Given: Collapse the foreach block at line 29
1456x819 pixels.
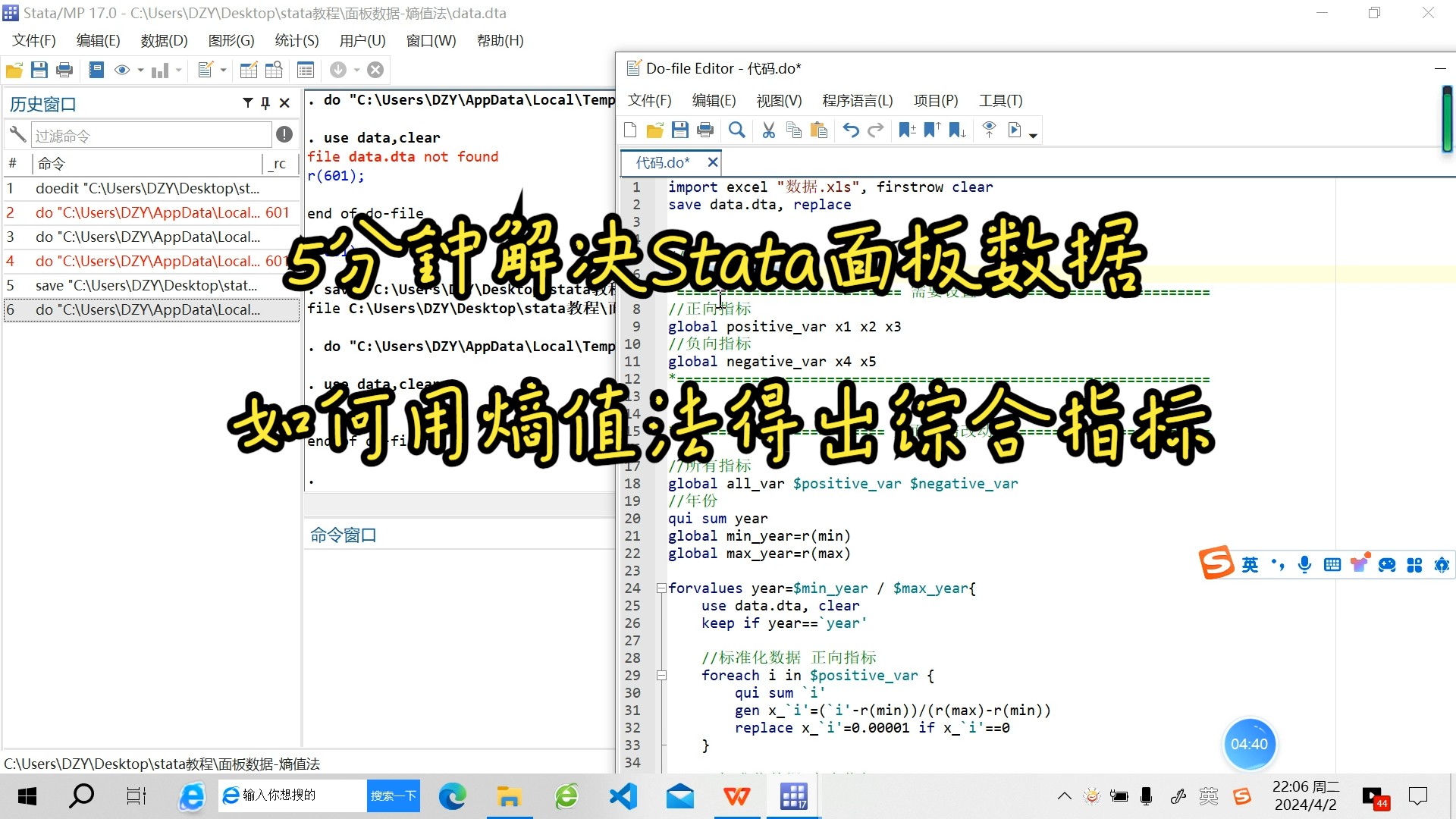Looking at the screenshot, I should [661, 676].
